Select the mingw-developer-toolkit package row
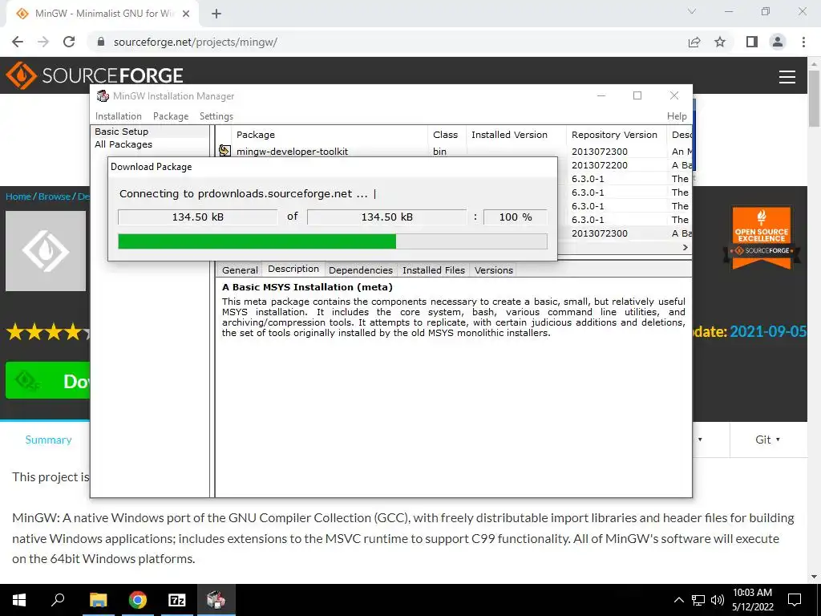This screenshot has height=616, width=821. [x=455, y=151]
